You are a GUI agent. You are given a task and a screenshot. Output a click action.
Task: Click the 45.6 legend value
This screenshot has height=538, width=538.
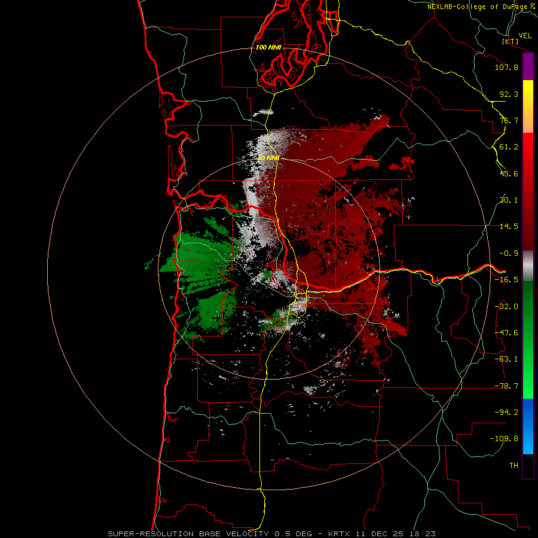point(509,173)
